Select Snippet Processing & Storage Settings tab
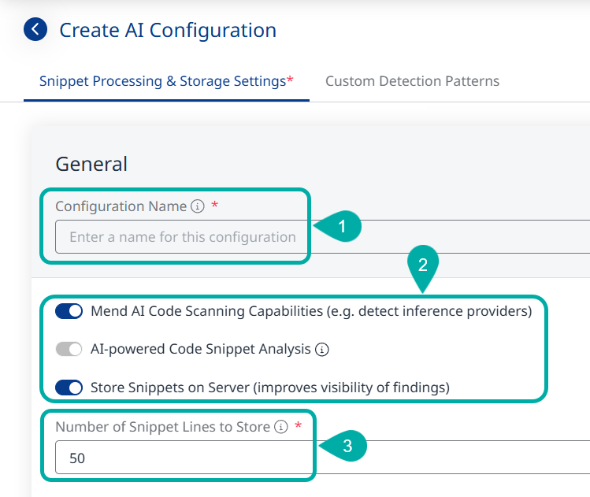Viewport: 590px width, 497px height. pos(165,81)
